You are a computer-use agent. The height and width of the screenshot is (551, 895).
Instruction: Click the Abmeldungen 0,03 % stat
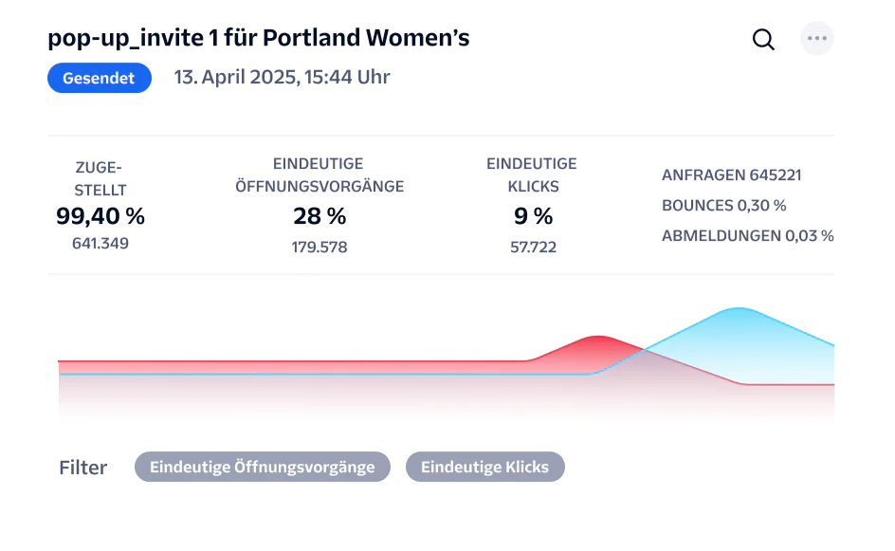[x=747, y=235]
